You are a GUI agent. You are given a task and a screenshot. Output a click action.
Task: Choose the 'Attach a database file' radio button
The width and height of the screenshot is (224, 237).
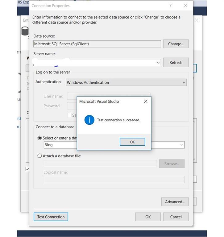point(39,156)
